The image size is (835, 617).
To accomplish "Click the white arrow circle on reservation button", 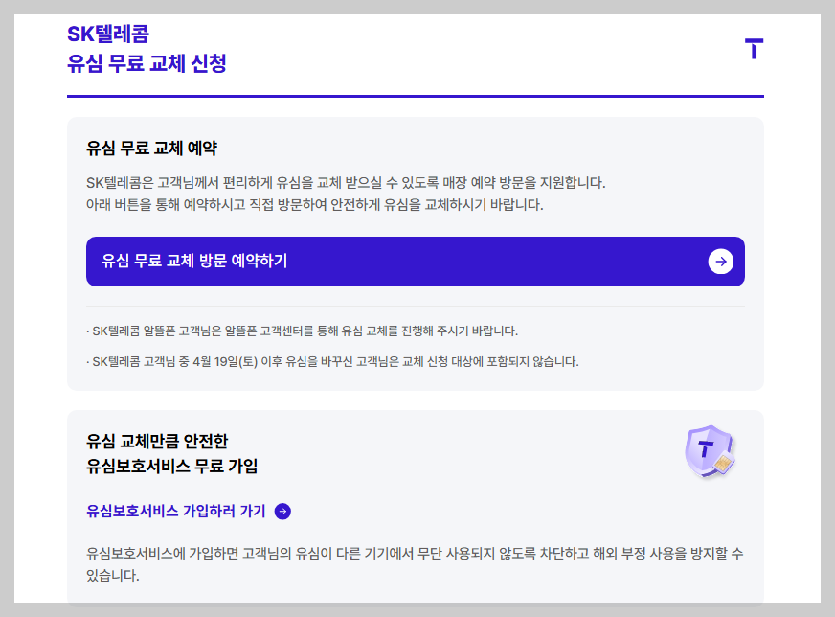I will pyautogui.click(x=720, y=262).
